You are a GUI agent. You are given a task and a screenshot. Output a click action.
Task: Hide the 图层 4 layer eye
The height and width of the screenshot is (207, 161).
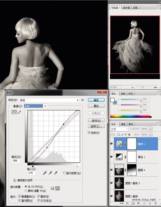111,170
